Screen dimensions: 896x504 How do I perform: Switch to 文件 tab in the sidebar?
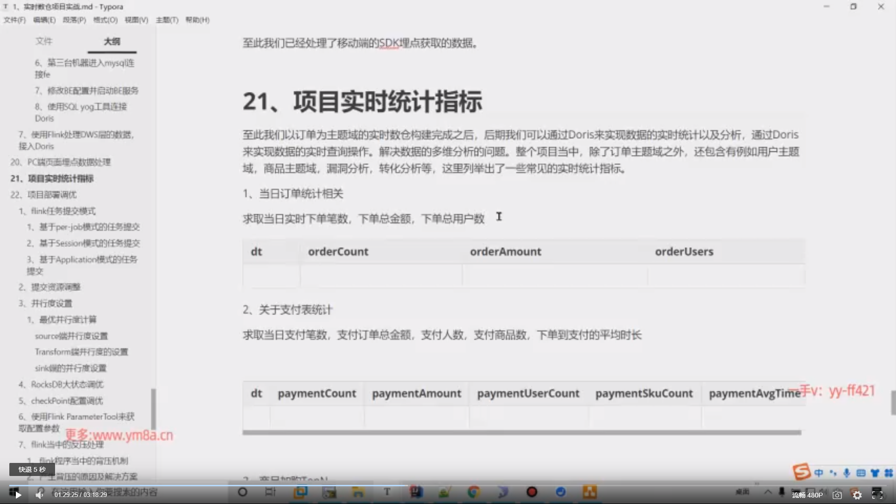coord(44,41)
